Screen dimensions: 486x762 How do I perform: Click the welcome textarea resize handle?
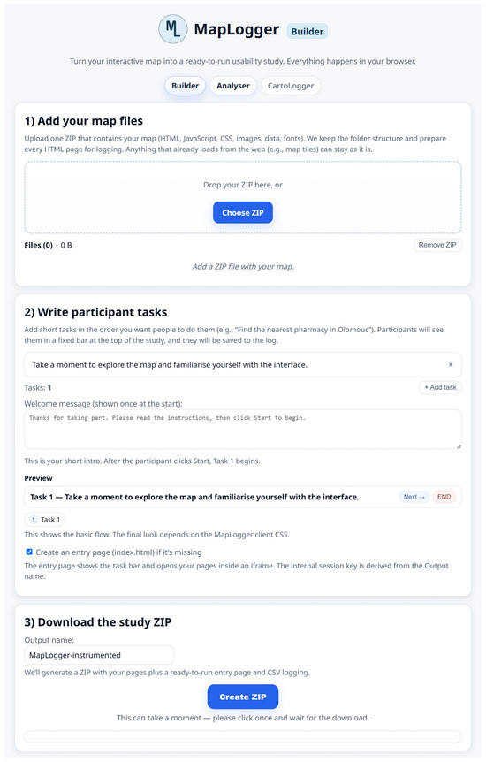(x=459, y=446)
